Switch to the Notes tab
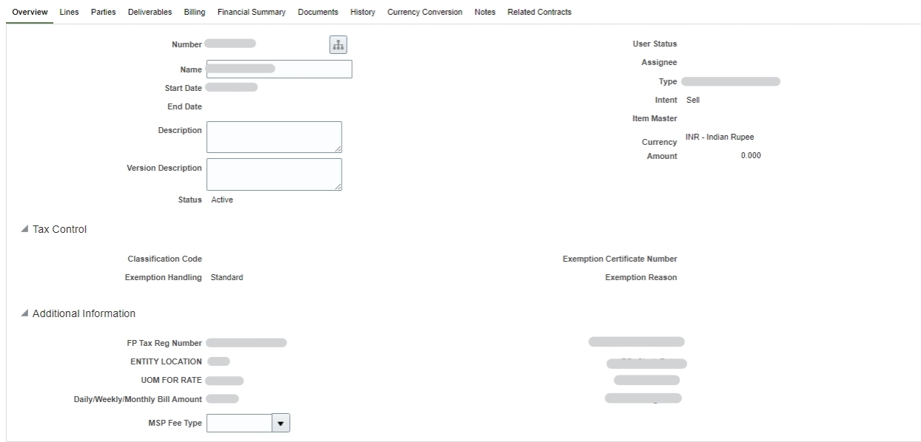 point(484,12)
